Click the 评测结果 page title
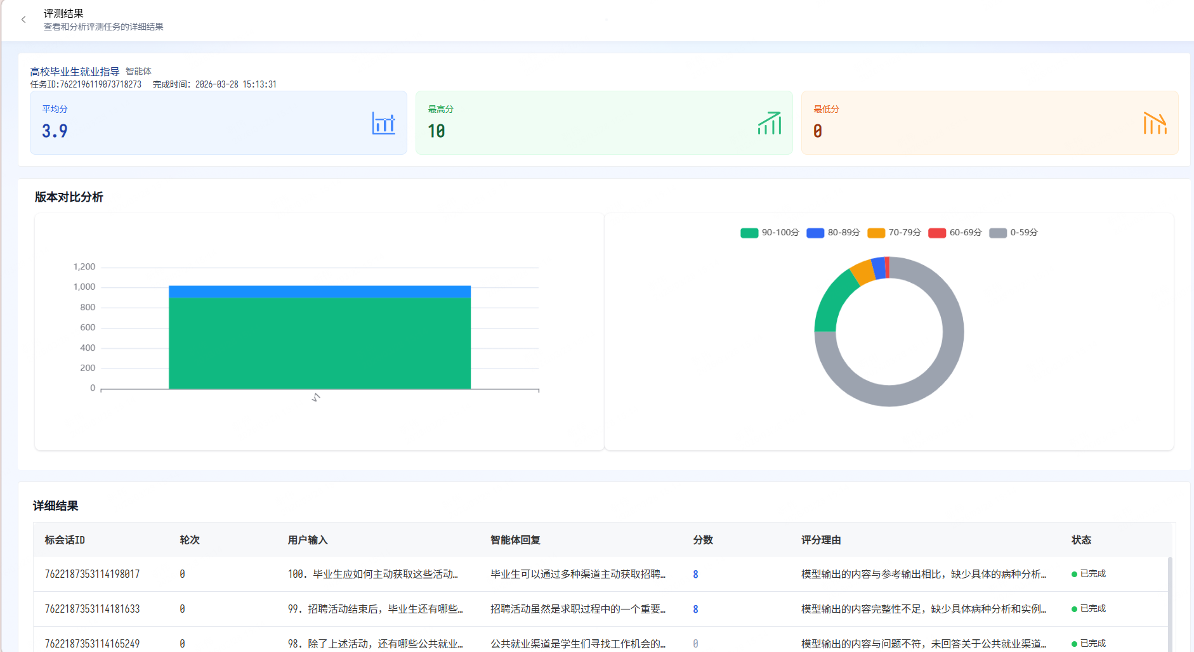Screen dimensions: 1194x652 (x=63, y=13)
